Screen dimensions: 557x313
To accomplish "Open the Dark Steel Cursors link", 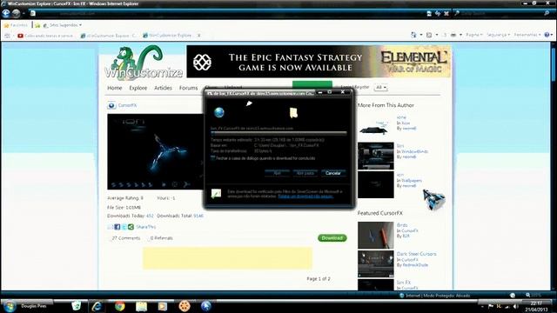I will (x=417, y=254).
